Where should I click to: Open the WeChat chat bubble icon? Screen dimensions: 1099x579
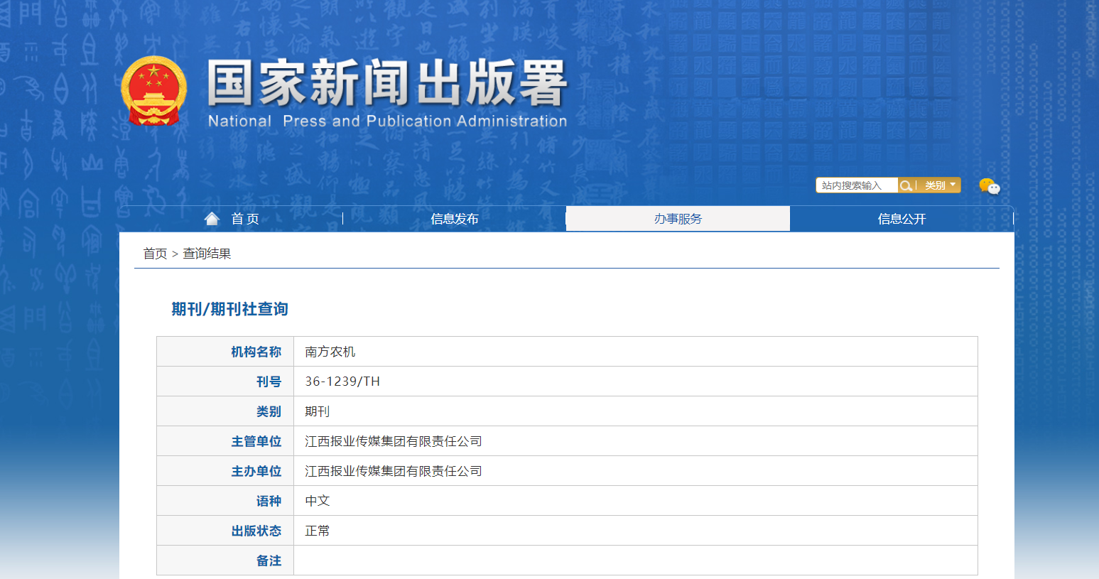[x=989, y=186]
